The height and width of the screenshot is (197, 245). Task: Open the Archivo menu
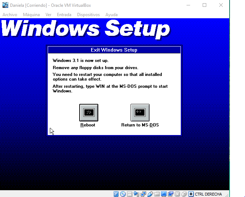point(10,15)
